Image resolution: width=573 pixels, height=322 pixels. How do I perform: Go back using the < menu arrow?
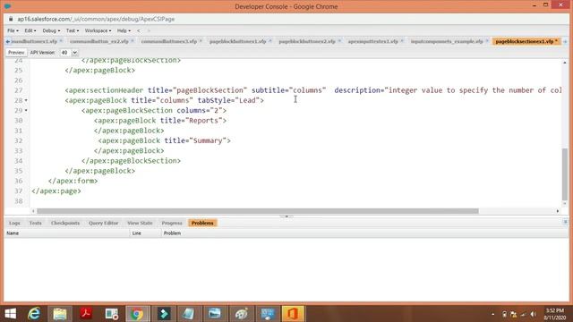[x=139, y=30]
